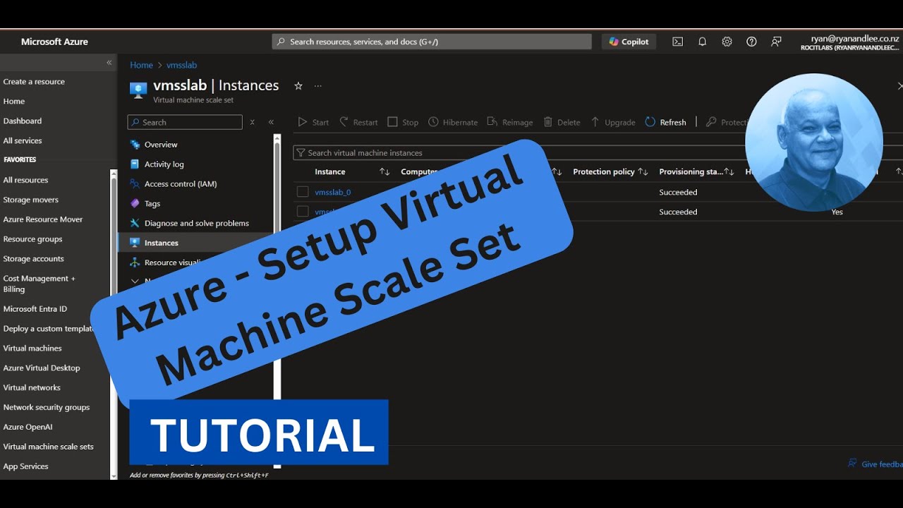Refresh the instances list
Screen dimensions: 903x508
point(665,122)
